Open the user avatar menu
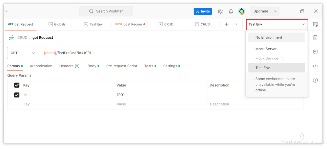This screenshot has height=149, width=327. point(241,11)
